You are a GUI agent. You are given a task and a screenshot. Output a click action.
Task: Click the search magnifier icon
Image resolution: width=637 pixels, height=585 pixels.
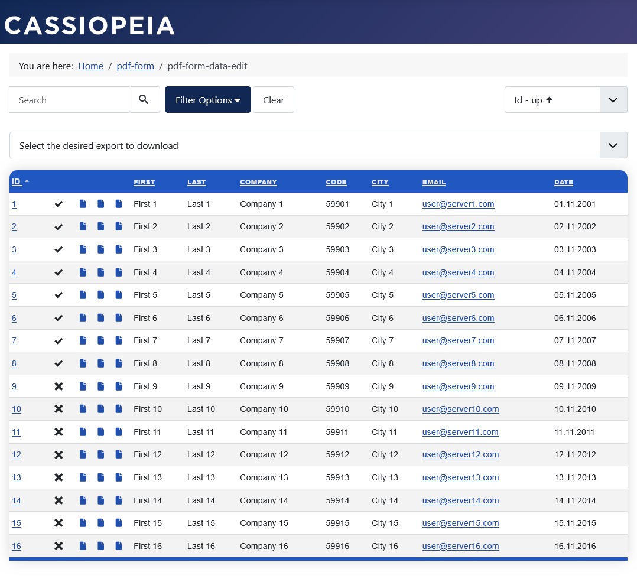[144, 99]
